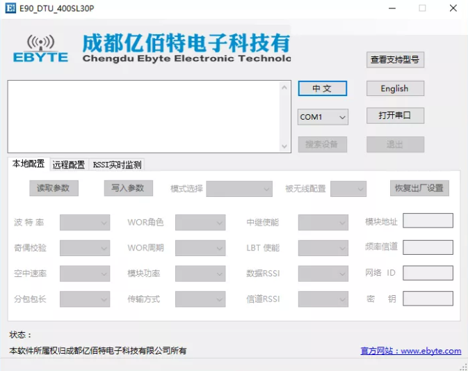Click the 波特率 label
The height and width of the screenshot is (371, 468).
(29, 223)
